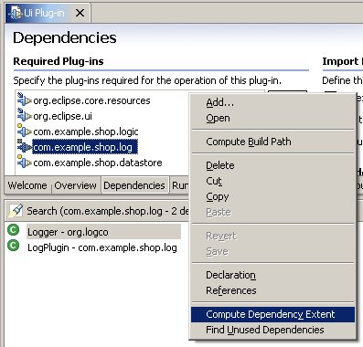Close the Ui Plug-in editor tab
363x347 pixels.
coord(80,13)
